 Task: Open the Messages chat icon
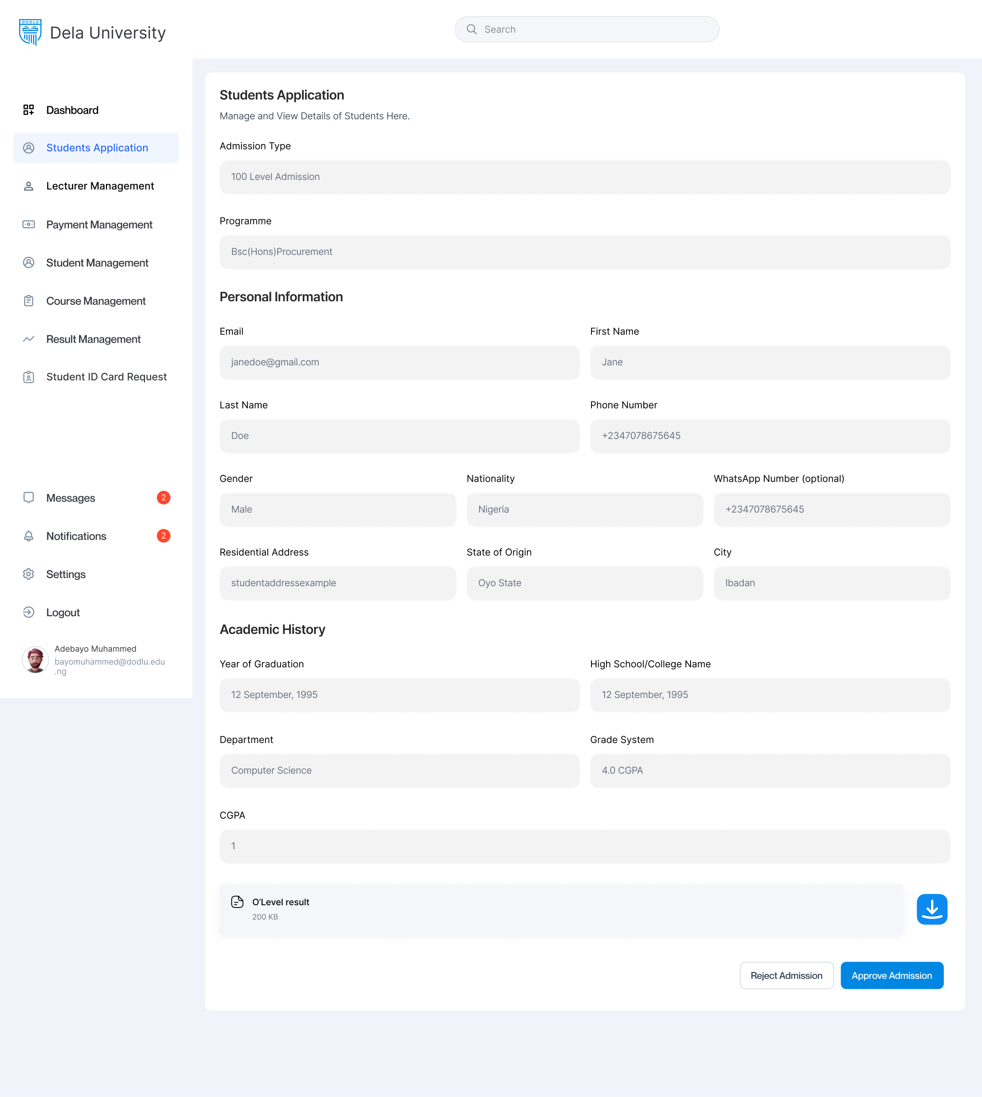(x=29, y=497)
